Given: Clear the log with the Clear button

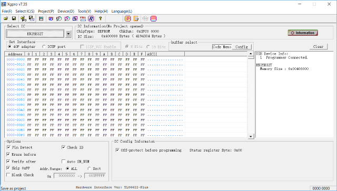Looking at the screenshot, I should coord(318,47).
